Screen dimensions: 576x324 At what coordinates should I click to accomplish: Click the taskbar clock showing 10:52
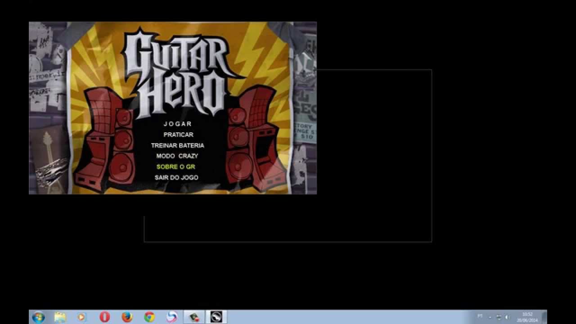[x=527, y=317]
